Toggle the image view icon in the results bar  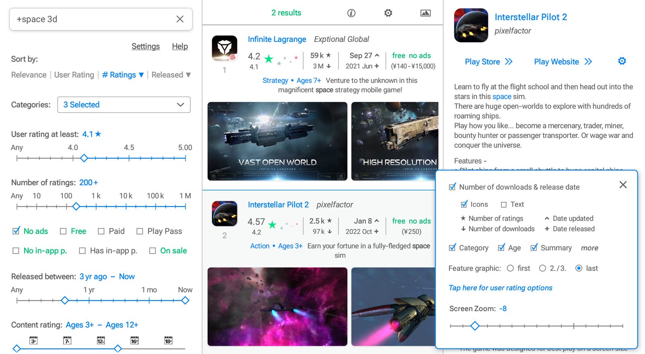pyautogui.click(x=425, y=13)
